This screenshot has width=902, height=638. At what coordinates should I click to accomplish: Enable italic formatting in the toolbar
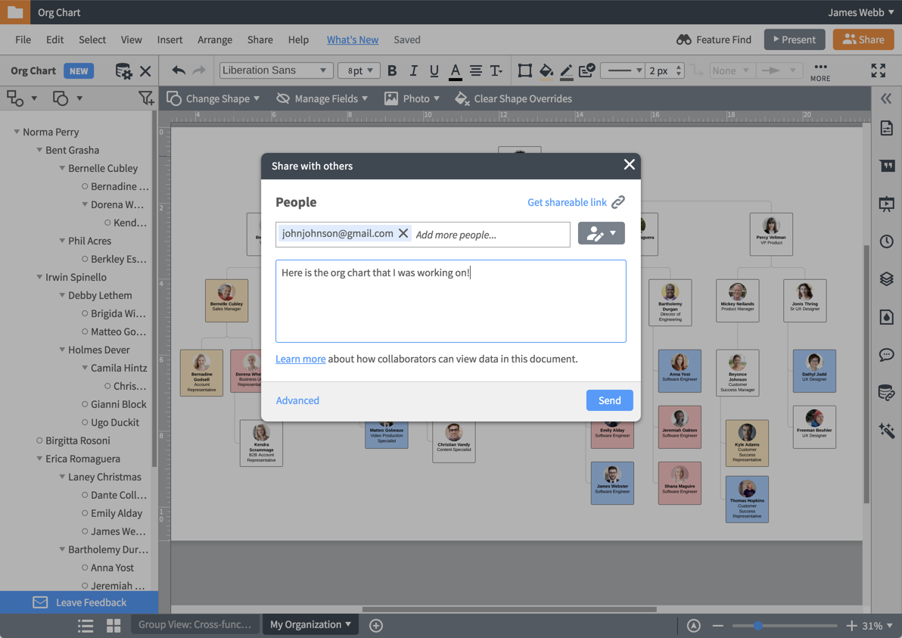coord(413,70)
